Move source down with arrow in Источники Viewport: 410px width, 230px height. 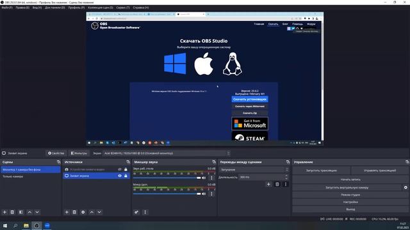(x=99, y=212)
